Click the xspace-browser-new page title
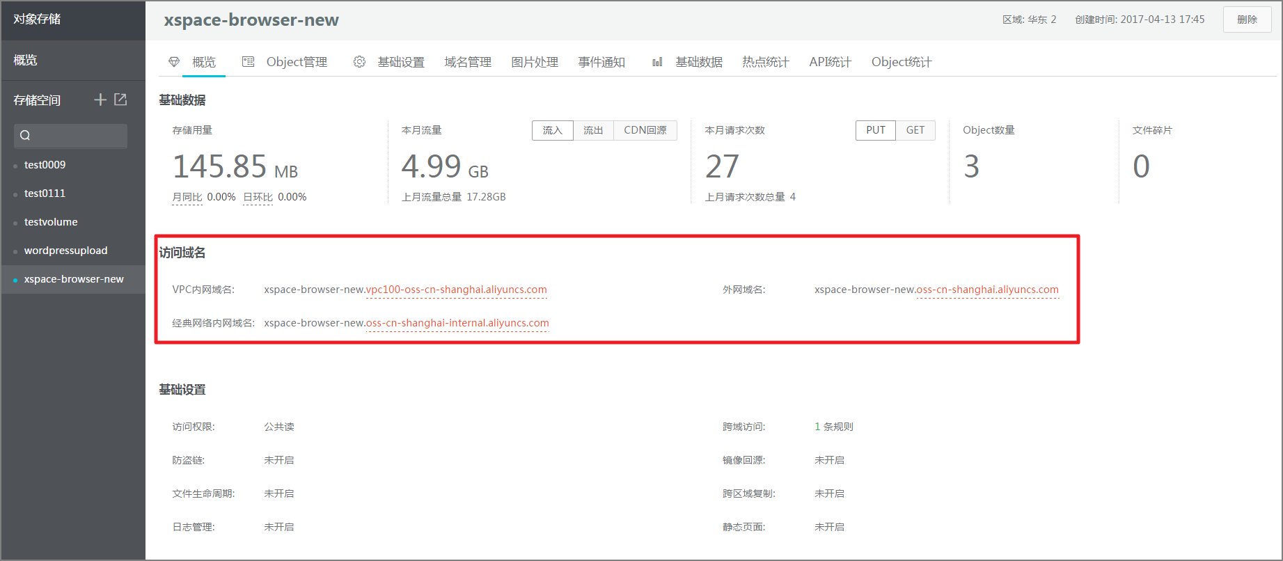This screenshot has height=561, width=1283. point(251,19)
